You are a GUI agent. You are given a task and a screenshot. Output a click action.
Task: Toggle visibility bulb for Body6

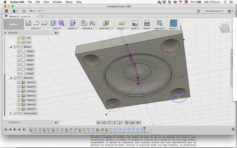point(19,73)
